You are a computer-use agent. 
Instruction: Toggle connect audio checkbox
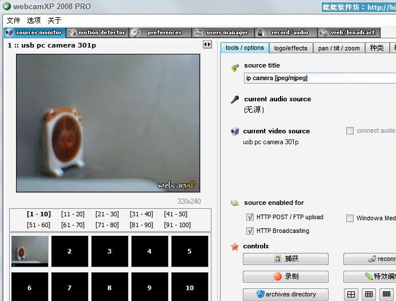[350, 131]
